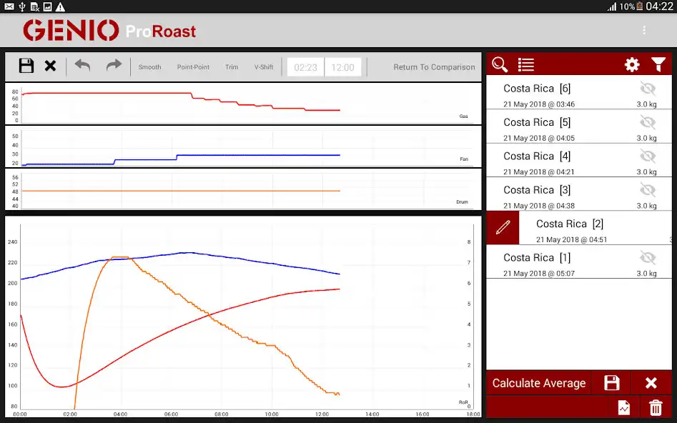The image size is (677, 423).
Task: Show Costa Rica [4] roast curve
Action: coord(648,156)
